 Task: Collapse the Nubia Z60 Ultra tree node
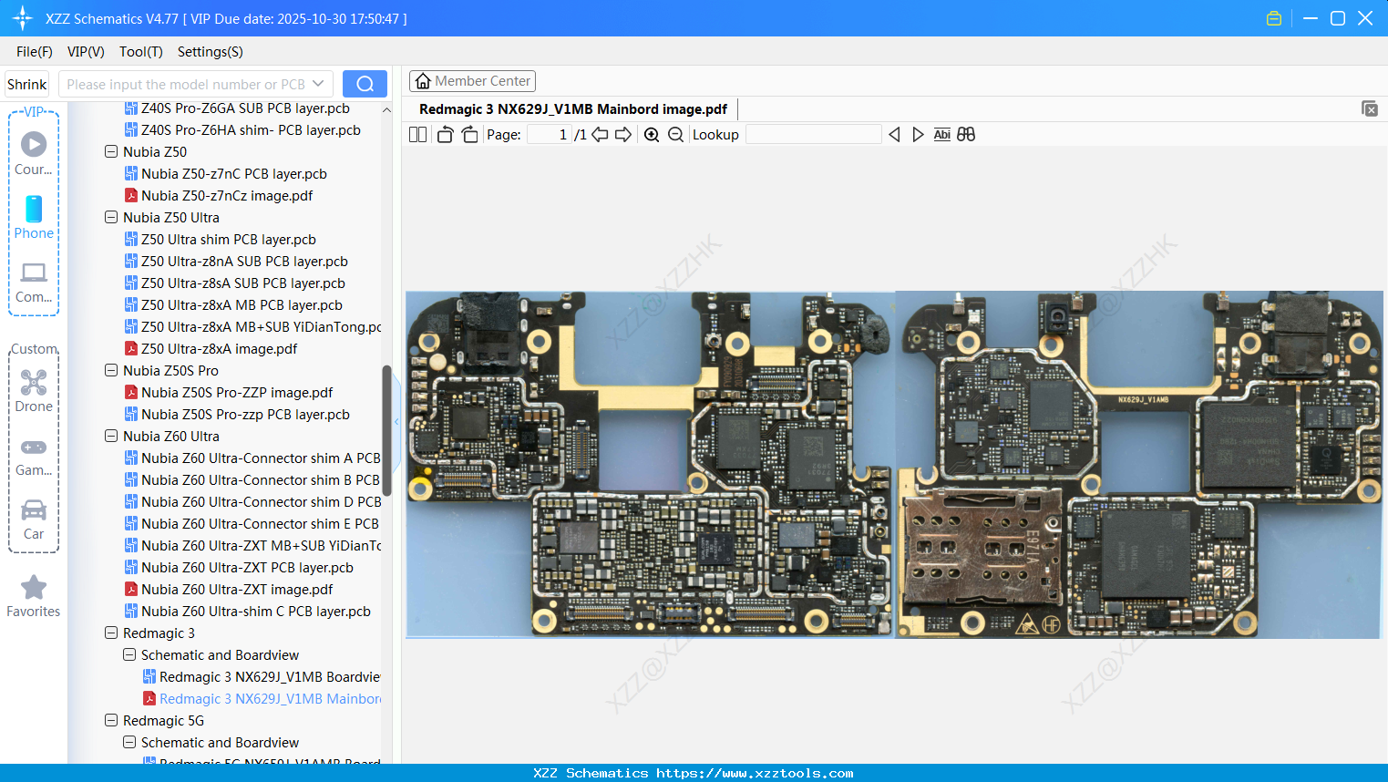click(x=110, y=436)
